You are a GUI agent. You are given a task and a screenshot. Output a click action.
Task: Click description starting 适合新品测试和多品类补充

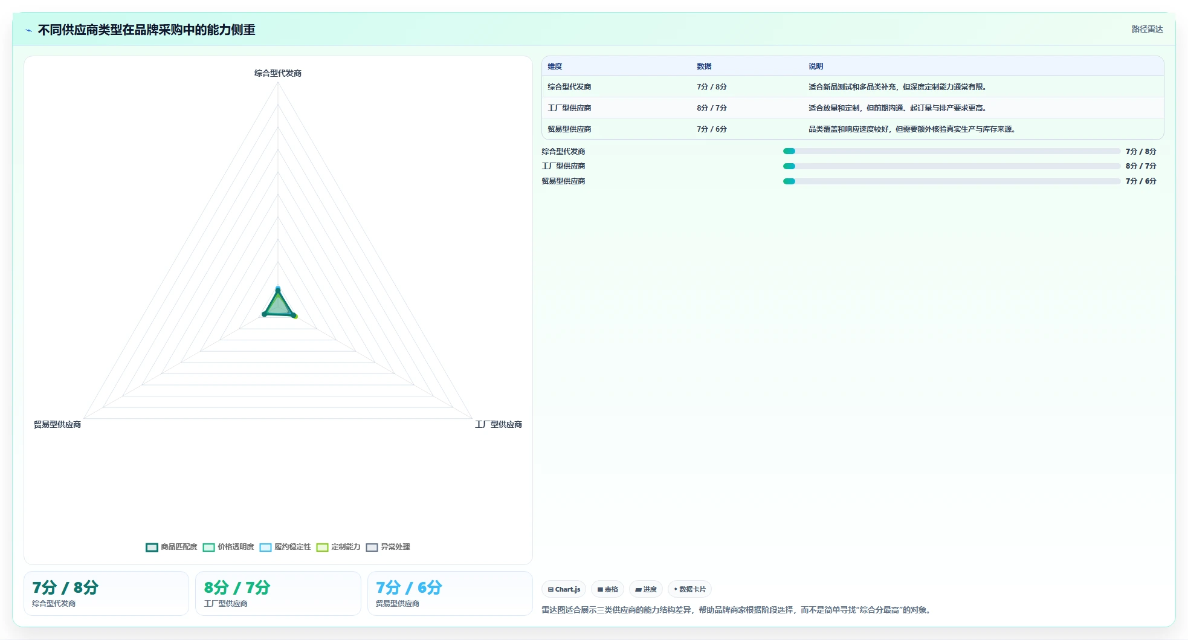(899, 87)
